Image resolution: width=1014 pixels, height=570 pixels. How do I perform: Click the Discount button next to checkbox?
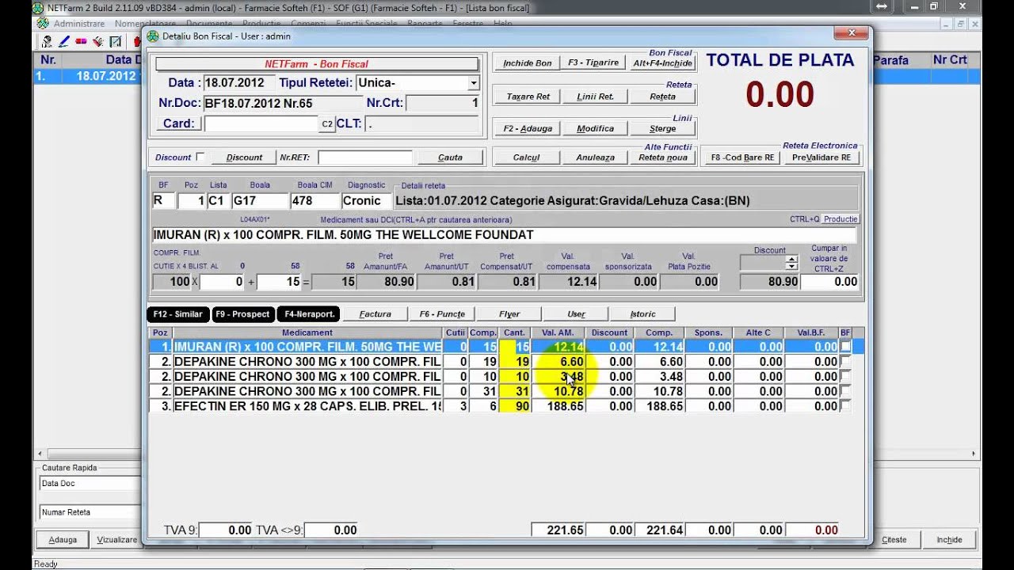[244, 158]
